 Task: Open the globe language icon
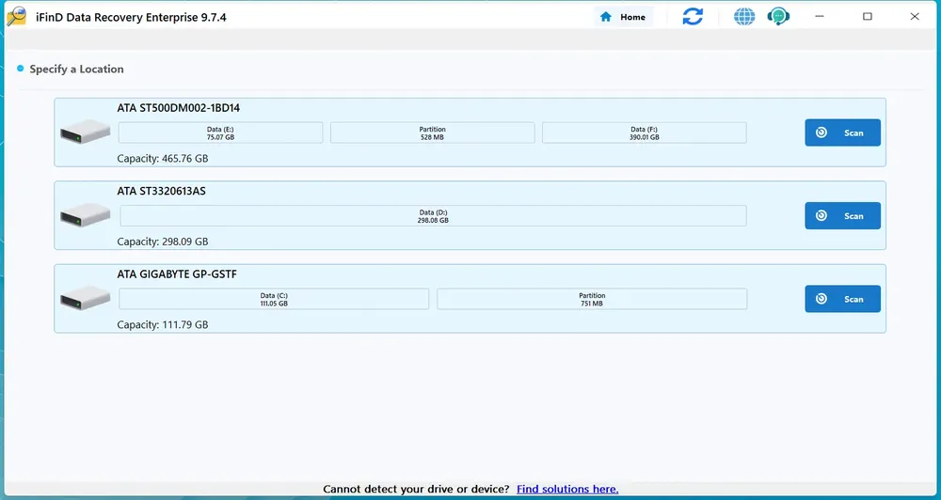pos(744,17)
